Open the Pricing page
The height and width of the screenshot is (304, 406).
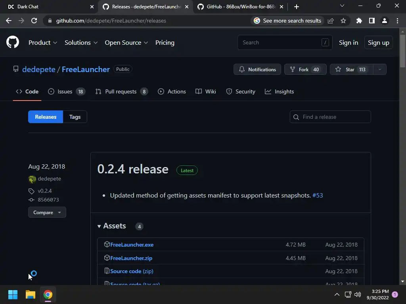[x=165, y=43]
